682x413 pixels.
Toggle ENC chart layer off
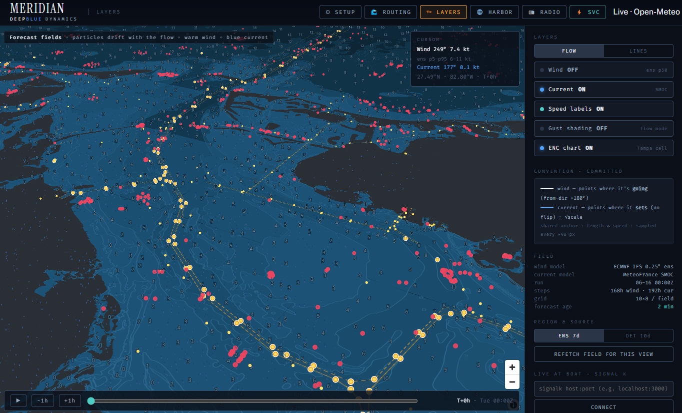(603, 148)
